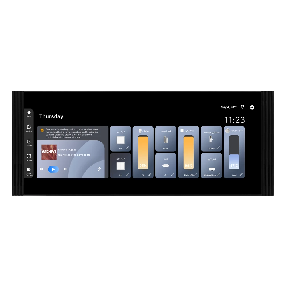Go back to the previous track
Viewport: 286px width, 286px height.
[x=41, y=169]
